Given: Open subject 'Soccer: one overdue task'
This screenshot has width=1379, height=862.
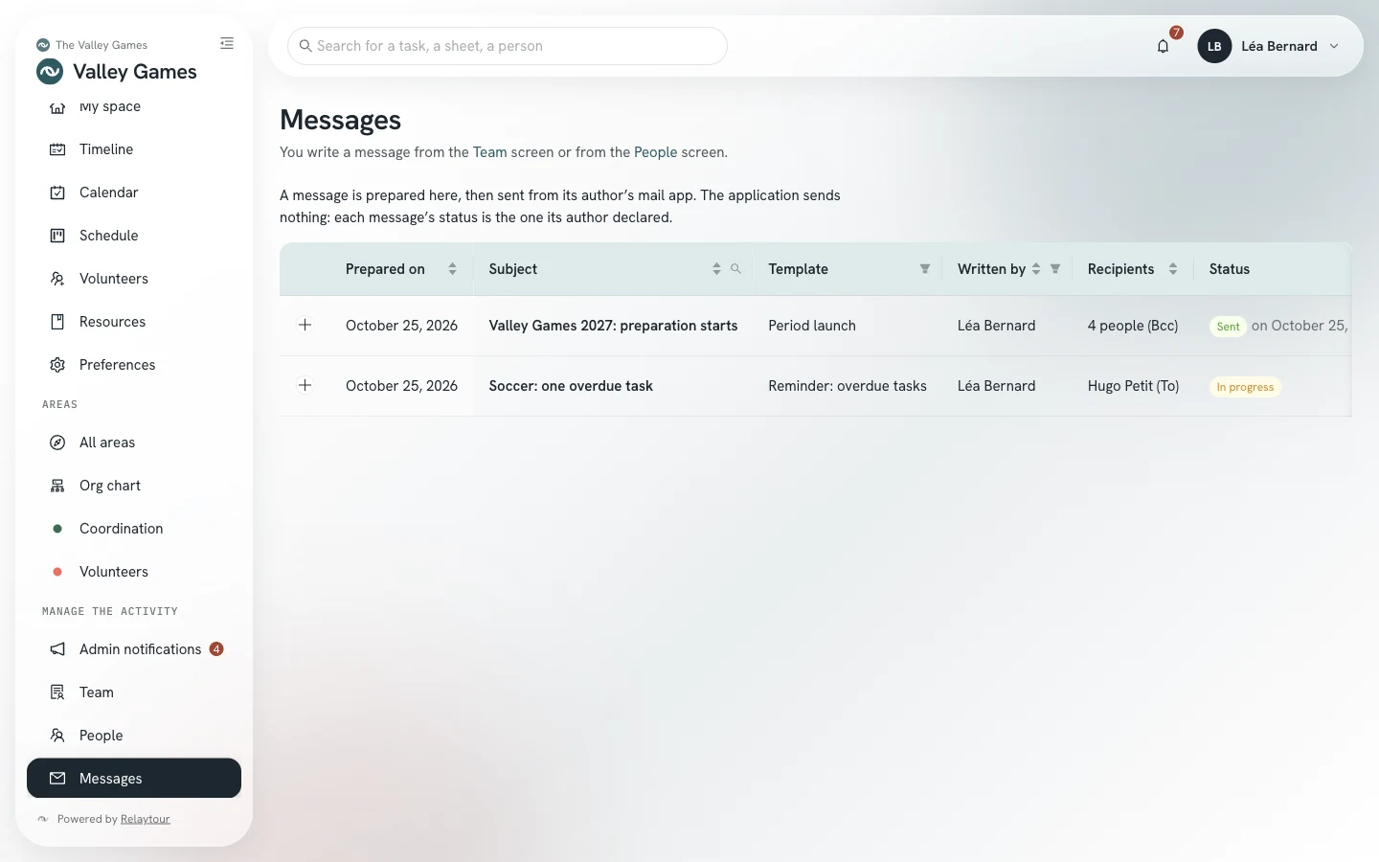Looking at the screenshot, I should coord(571,386).
